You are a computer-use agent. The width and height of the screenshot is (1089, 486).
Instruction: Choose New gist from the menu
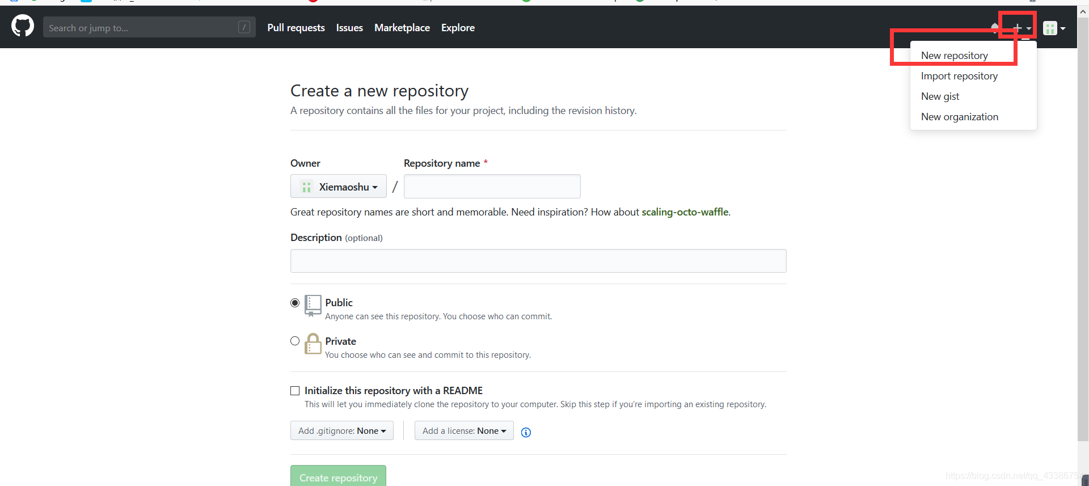point(940,96)
